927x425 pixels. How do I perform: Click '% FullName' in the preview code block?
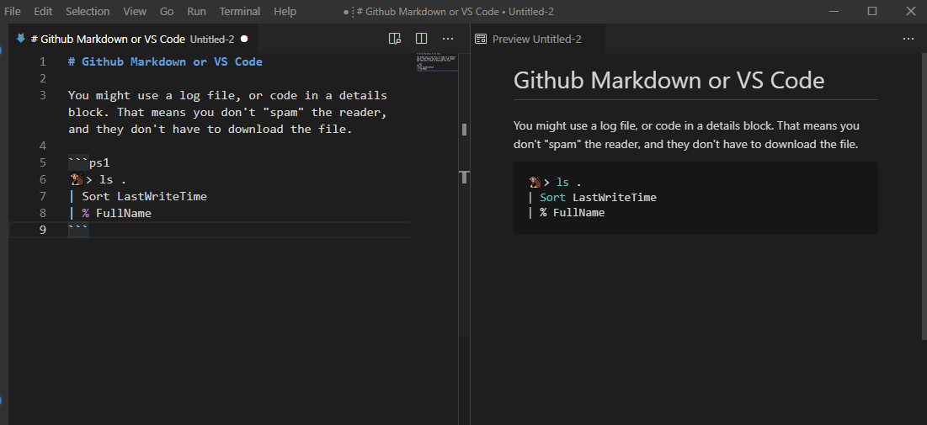click(572, 213)
